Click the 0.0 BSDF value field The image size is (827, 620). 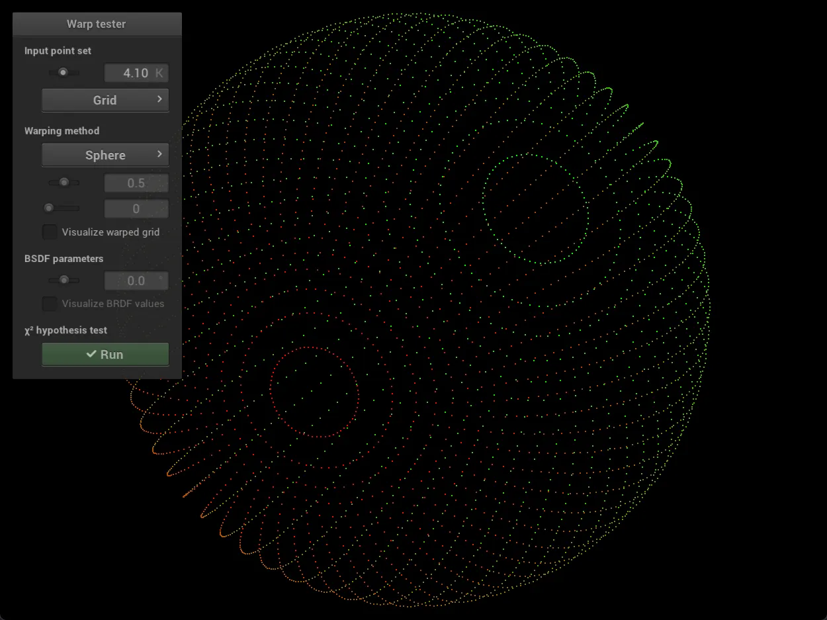(x=136, y=281)
